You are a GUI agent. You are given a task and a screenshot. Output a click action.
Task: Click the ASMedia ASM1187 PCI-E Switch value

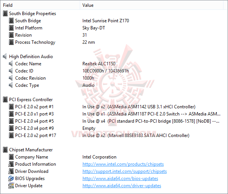pos(151,114)
